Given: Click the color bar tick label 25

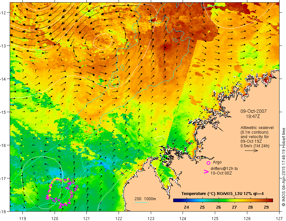Looking at the screenshot, I should point(202,207).
